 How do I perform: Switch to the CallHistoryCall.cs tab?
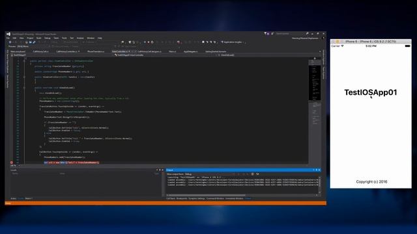click(40, 51)
